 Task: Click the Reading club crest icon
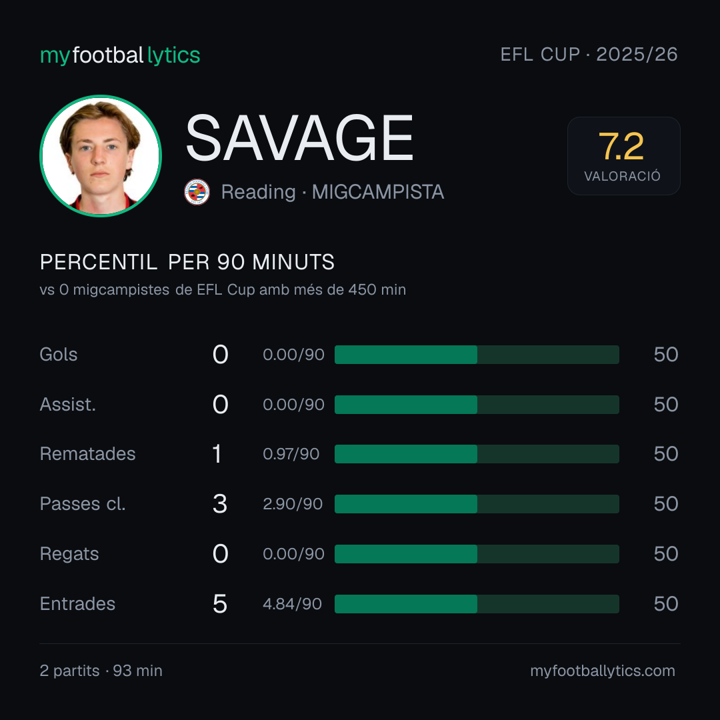pyautogui.click(x=197, y=192)
